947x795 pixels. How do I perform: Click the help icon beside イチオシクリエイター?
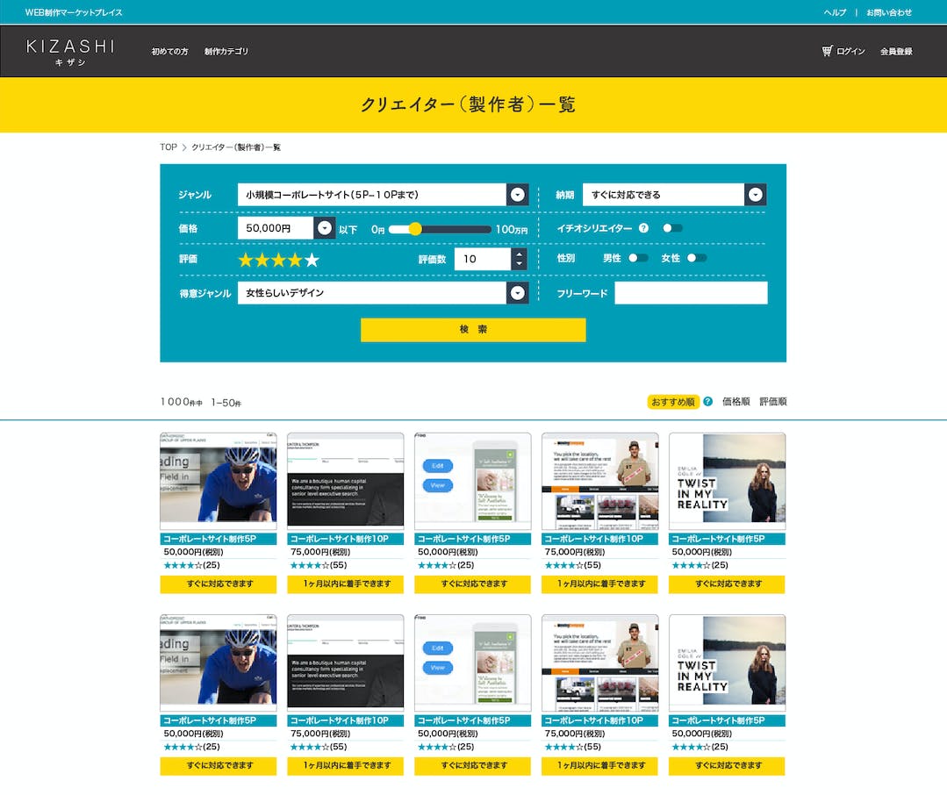(643, 228)
